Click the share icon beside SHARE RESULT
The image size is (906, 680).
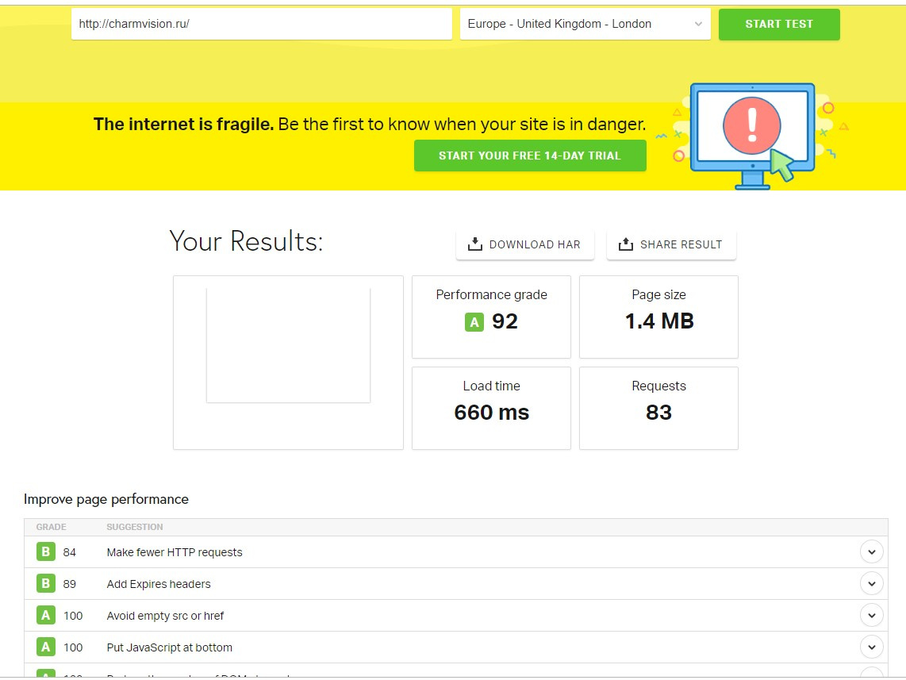pos(626,244)
